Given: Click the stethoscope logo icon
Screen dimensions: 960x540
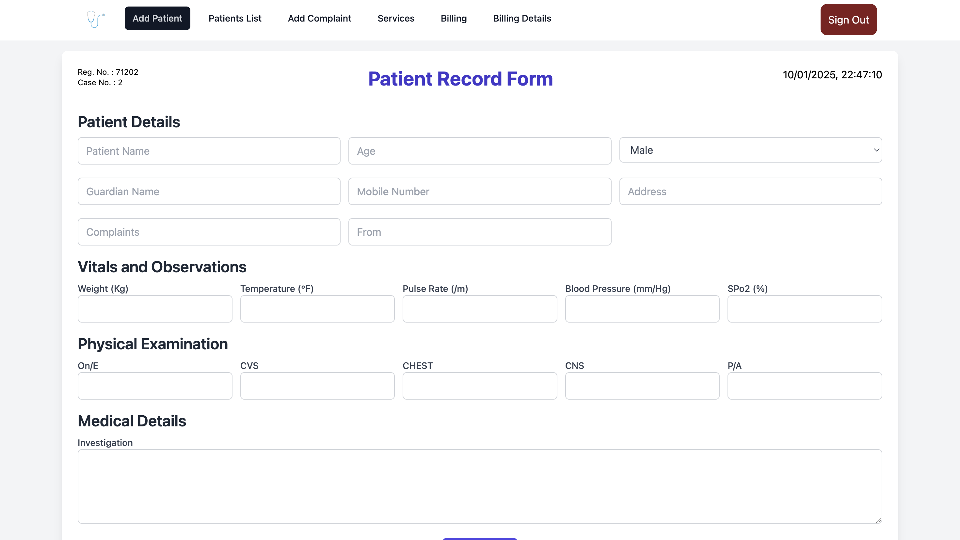Looking at the screenshot, I should tap(96, 19).
